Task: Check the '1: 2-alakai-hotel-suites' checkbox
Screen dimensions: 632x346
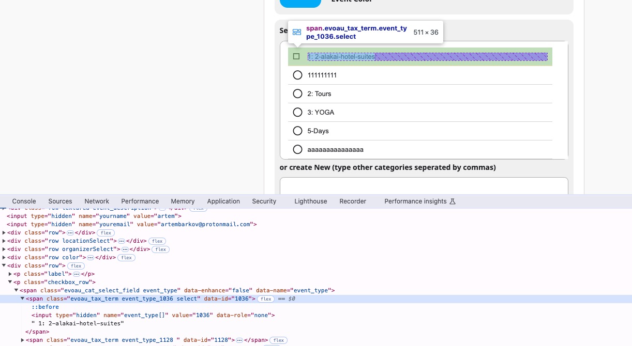Action: point(296,56)
